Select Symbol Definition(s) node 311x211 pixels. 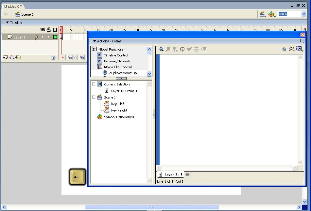coord(119,117)
